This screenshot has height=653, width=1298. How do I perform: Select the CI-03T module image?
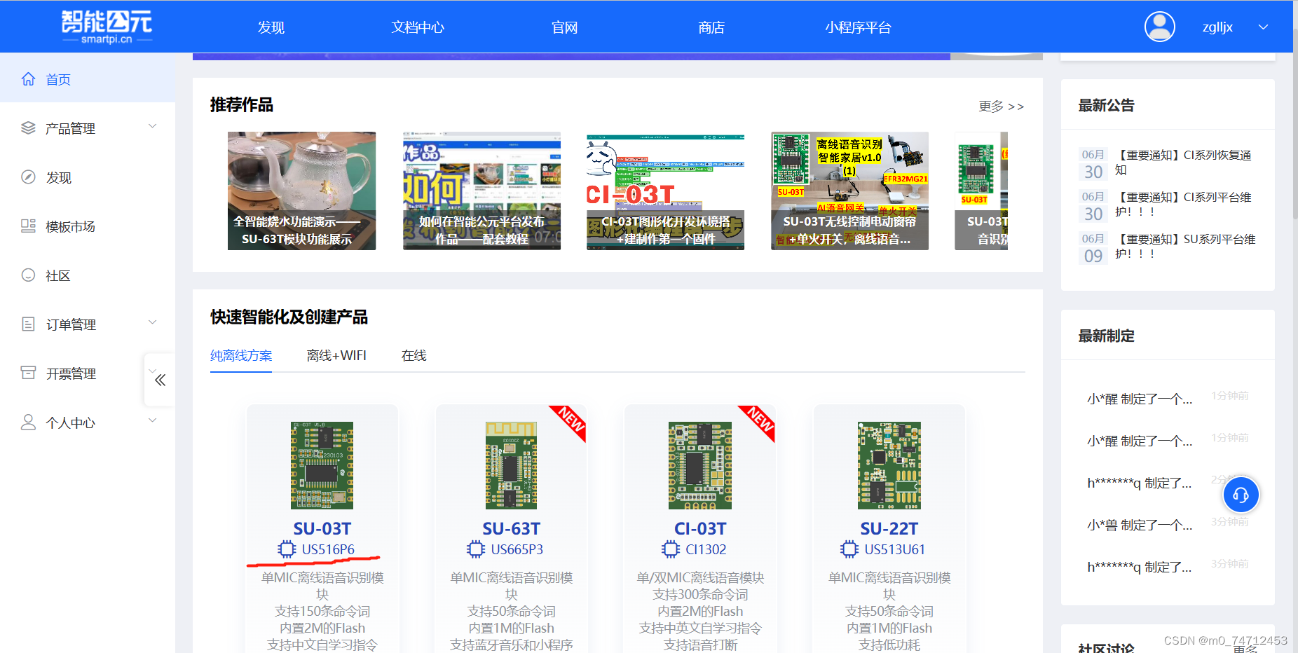pos(699,465)
